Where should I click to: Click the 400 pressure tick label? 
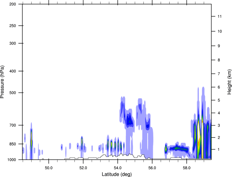13,71
